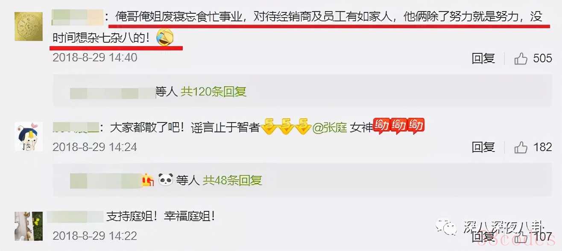Like the comment with 505 likes
Screen dimensions: 562x251
click(x=521, y=58)
